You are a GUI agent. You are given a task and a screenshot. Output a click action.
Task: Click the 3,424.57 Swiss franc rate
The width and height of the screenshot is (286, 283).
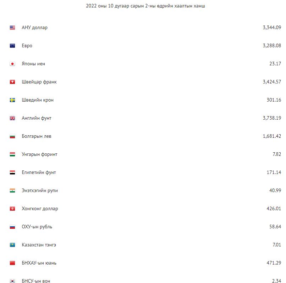point(272,82)
